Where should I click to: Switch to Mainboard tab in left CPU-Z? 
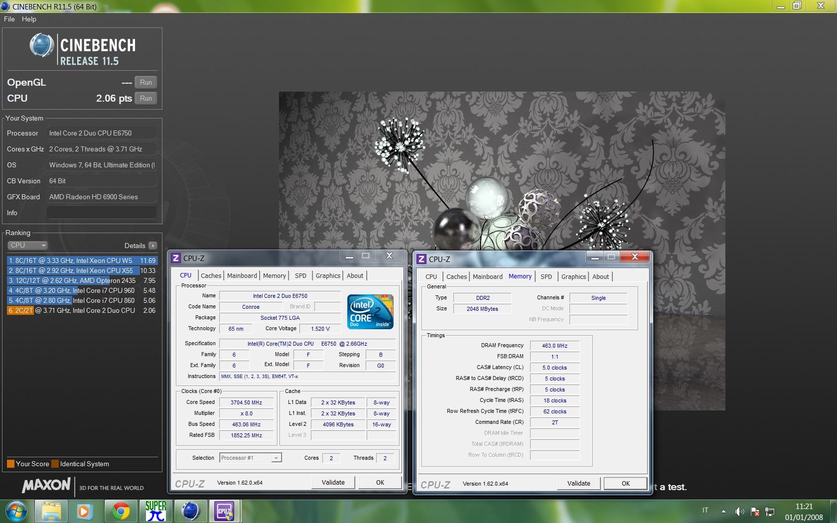click(242, 275)
